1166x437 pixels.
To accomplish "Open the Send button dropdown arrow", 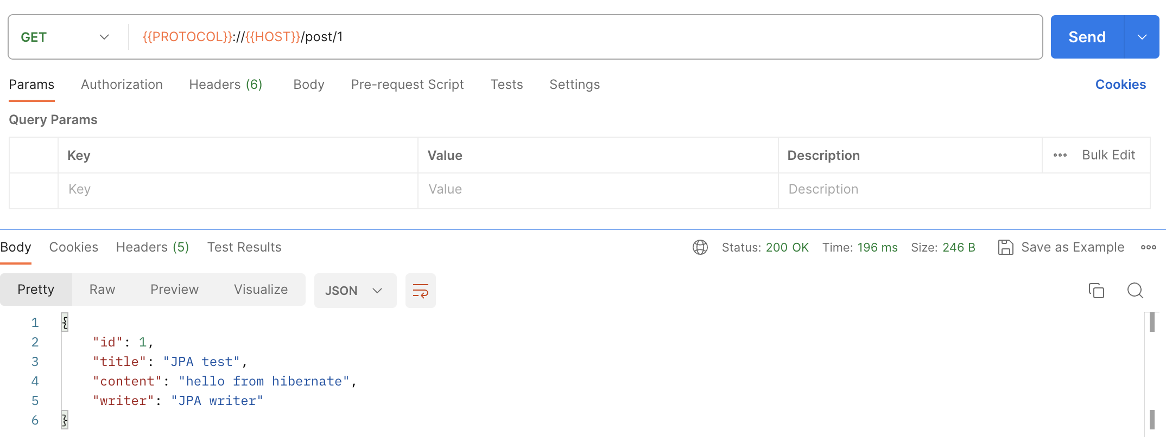I will click(1142, 37).
